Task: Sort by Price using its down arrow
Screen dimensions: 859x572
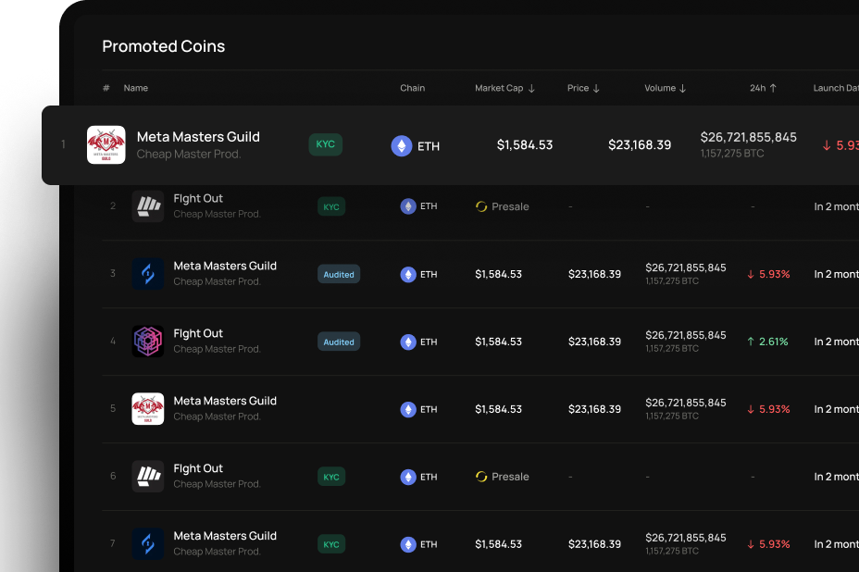Action: [x=596, y=88]
